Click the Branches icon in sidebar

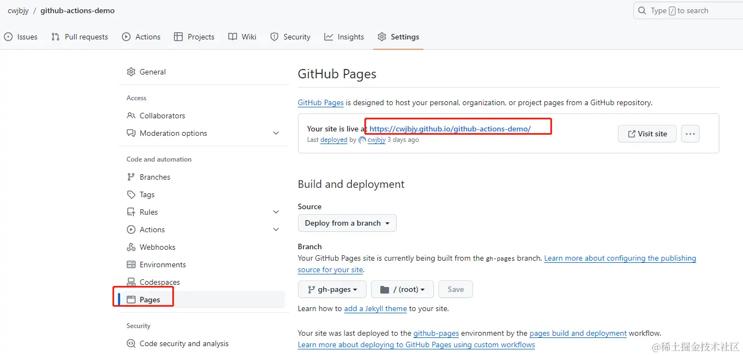131,177
